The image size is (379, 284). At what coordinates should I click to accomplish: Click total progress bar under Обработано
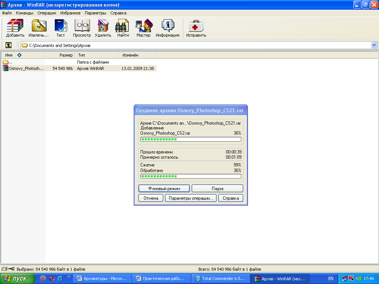tap(191, 176)
